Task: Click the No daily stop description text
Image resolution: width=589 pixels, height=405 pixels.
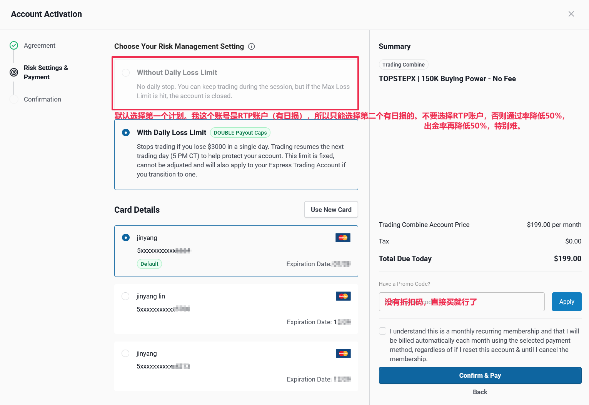Action: pyautogui.click(x=243, y=91)
